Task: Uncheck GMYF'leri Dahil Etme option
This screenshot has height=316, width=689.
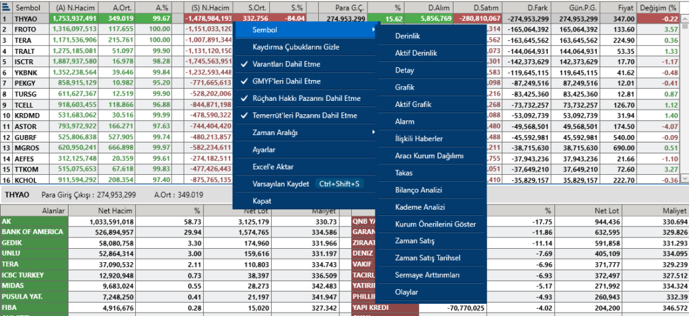Action: (286, 81)
